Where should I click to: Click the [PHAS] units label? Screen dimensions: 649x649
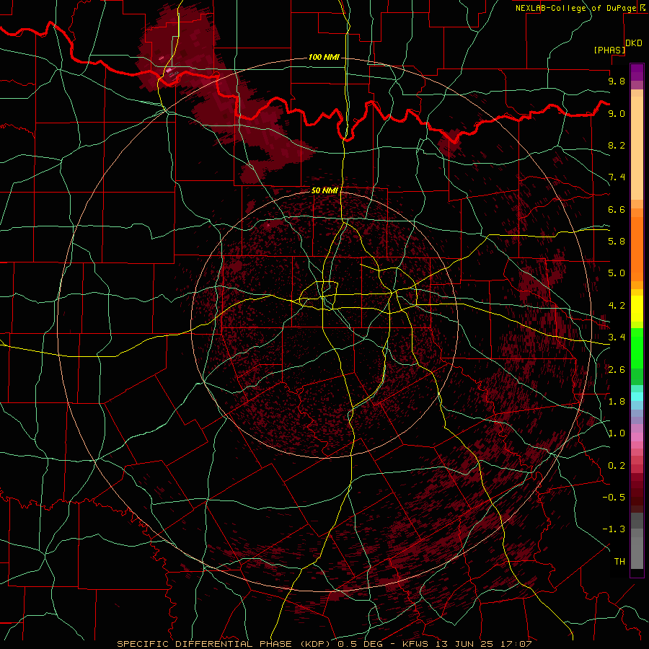tap(609, 50)
